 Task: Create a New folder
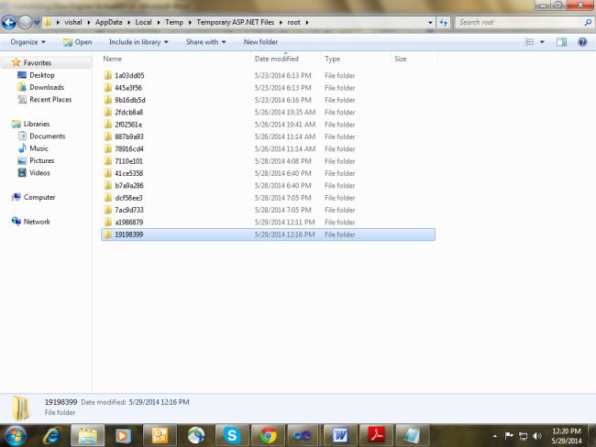pos(260,42)
